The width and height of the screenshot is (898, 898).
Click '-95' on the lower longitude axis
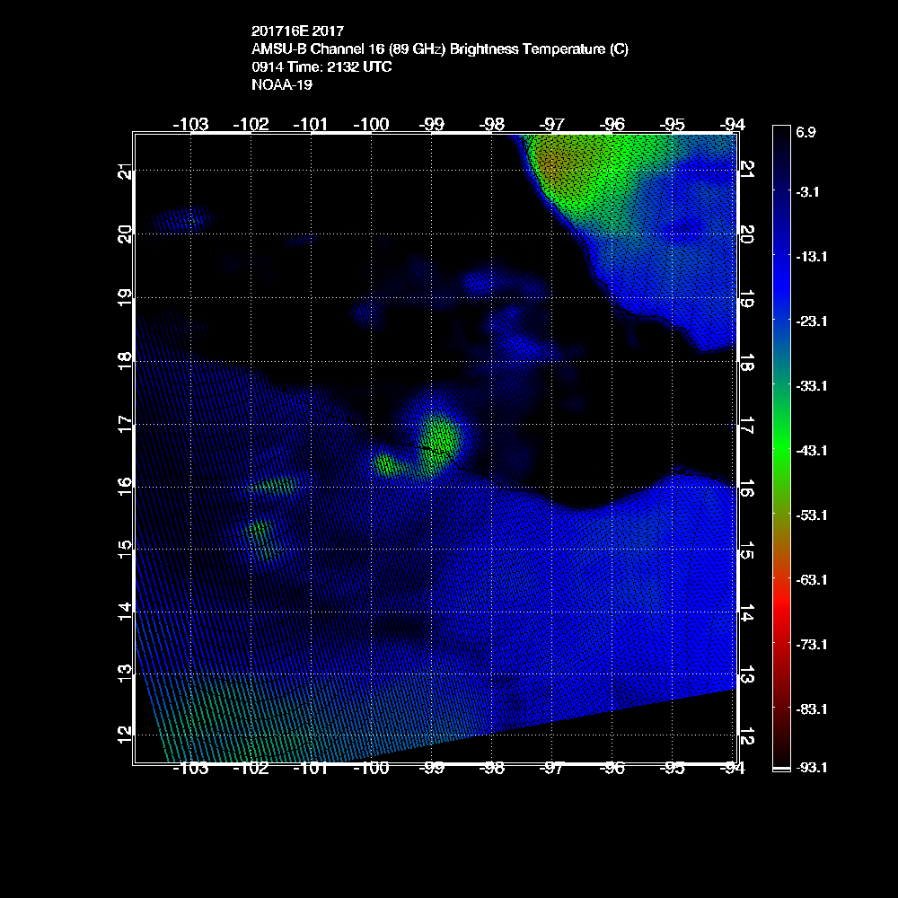[673, 769]
